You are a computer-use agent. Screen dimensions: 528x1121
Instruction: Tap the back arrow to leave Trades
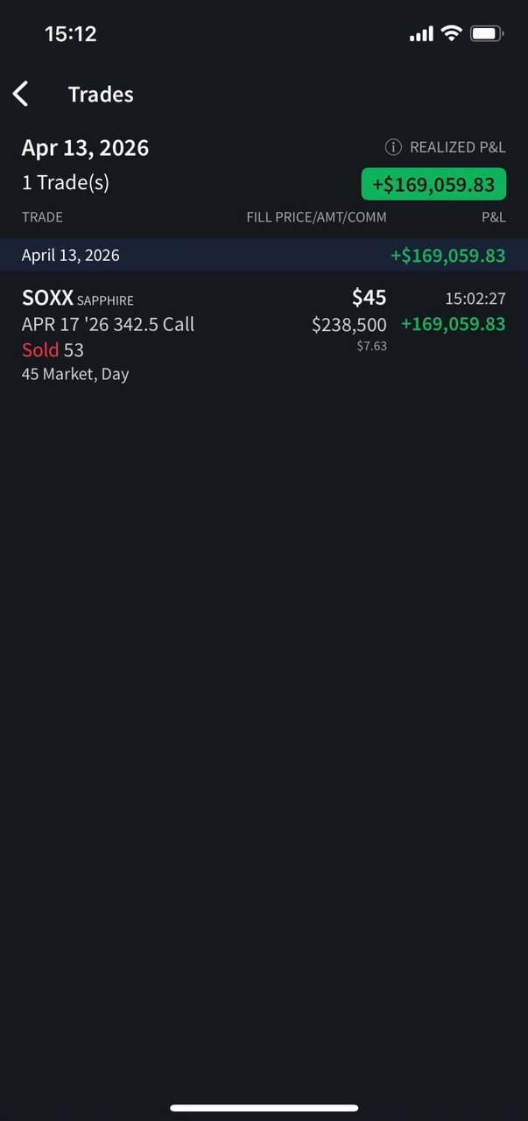(x=22, y=95)
